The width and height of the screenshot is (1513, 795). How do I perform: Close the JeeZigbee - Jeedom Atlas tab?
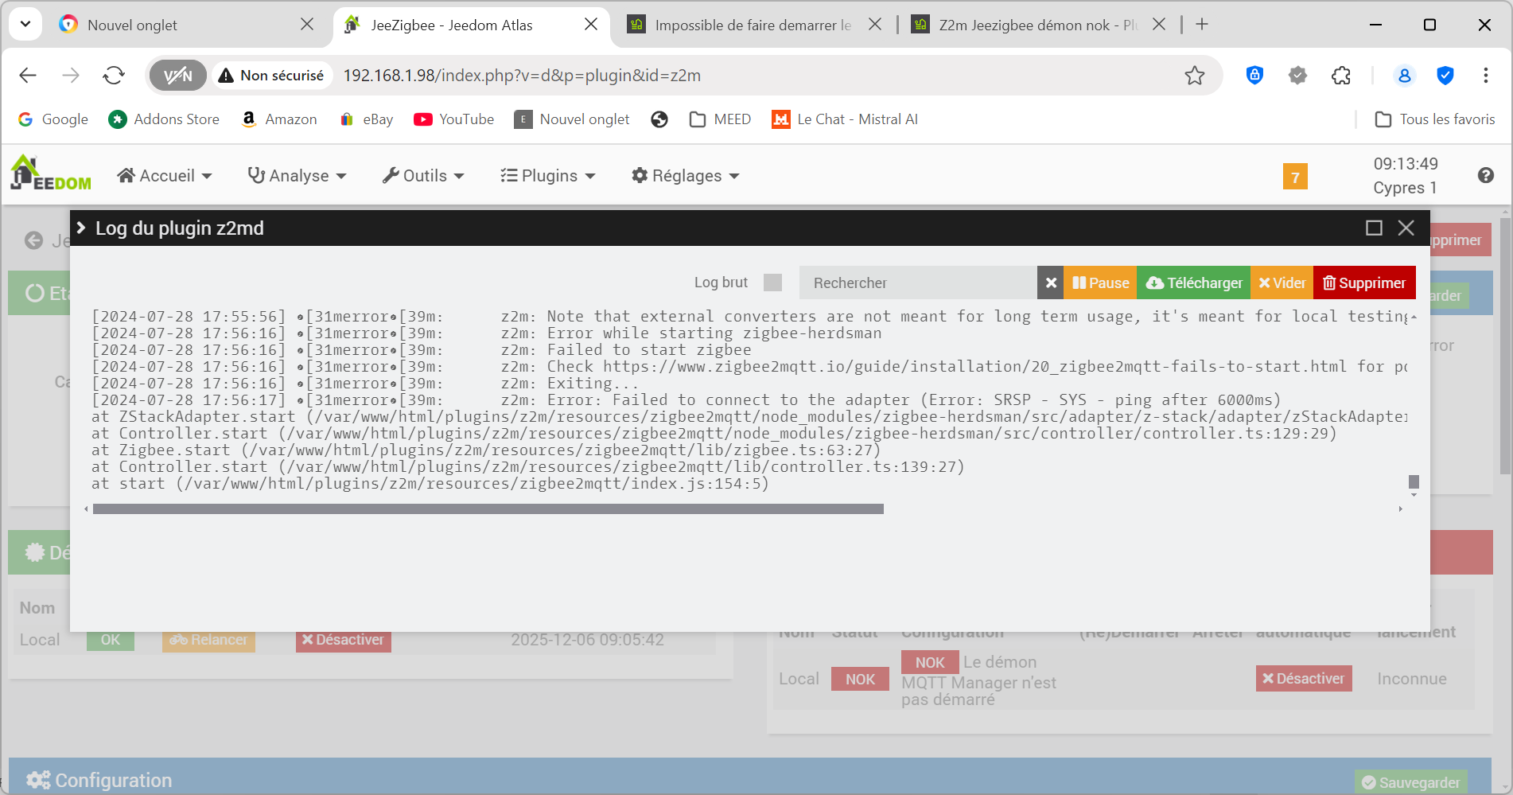pos(591,25)
